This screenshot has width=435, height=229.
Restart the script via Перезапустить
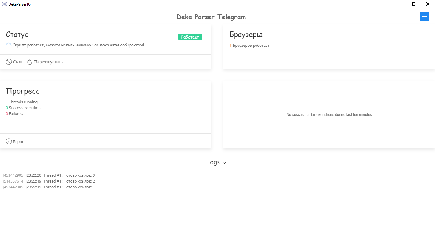[x=45, y=62]
